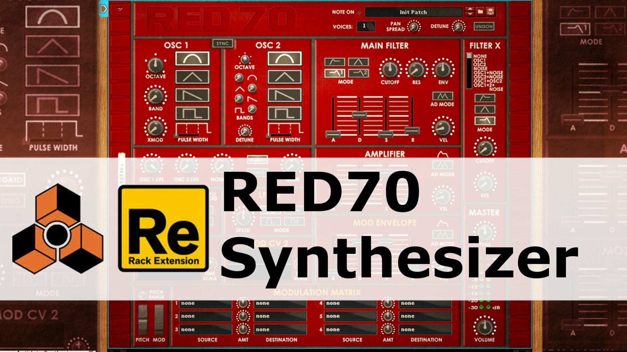Select the triangle waveform for OSC 1

pos(192,77)
